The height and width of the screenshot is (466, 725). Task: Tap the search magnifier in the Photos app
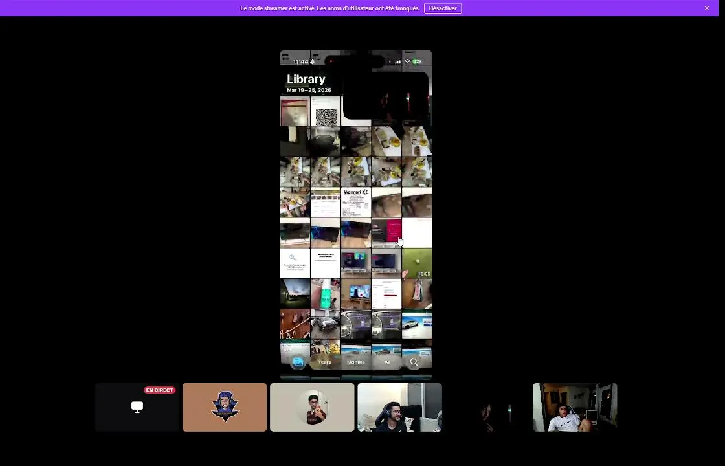click(x=414, y=362)
